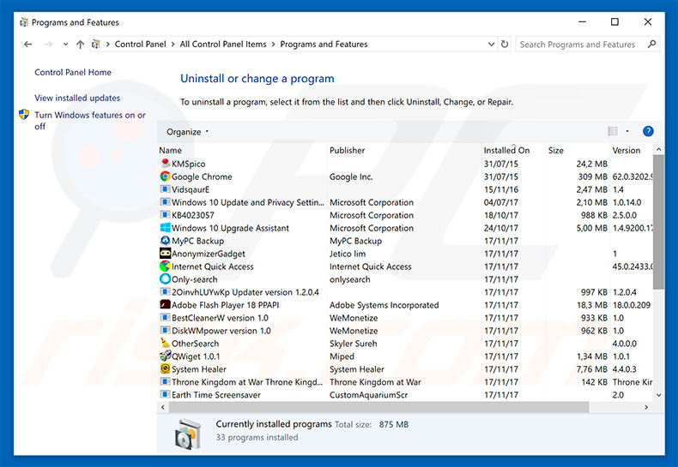Viewport: 678px width, 467px height.
Task: Click the 309 MB size cell
Action: [x=592, y=177]
